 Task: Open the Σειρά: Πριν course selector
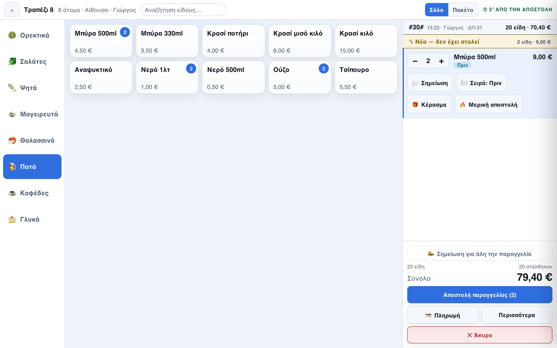[481, 83]
